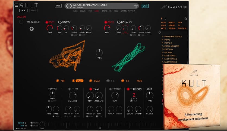The height and width of the screenshot is (131, 227).
Task: Click the Dawesome logo
Action: pos(174,7)
